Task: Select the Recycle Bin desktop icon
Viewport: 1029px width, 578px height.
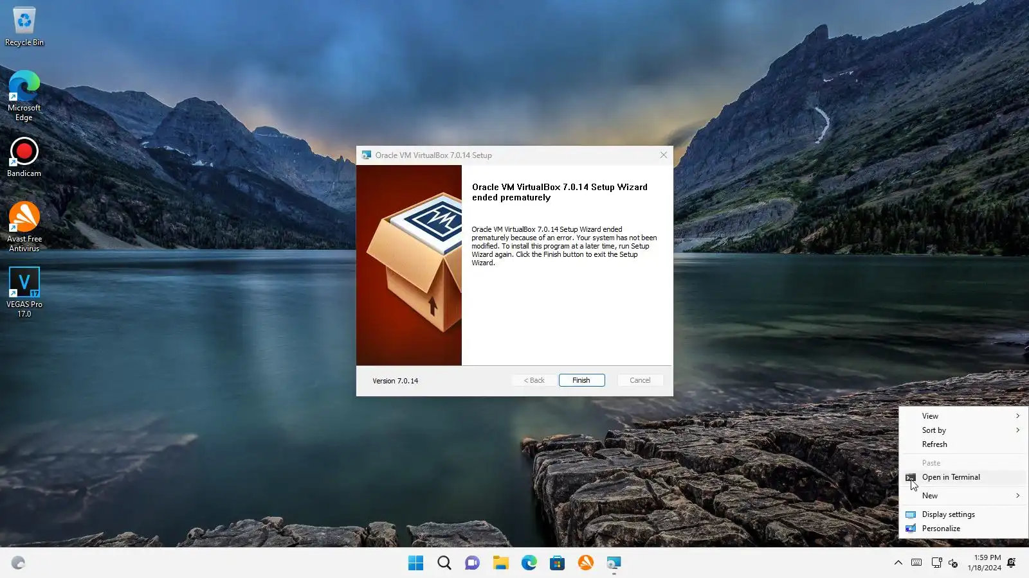Action: pyautogui.click(x=24, y=26)
